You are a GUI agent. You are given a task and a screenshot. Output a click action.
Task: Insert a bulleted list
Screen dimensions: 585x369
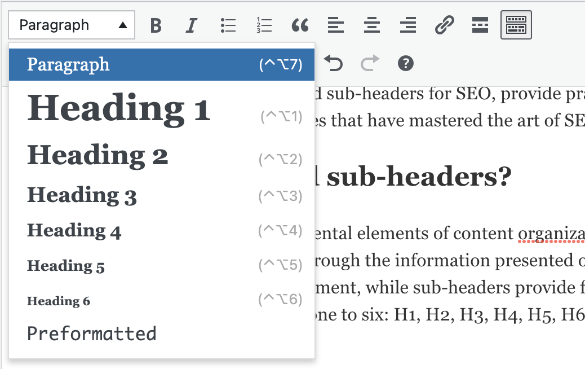point(228,25)
